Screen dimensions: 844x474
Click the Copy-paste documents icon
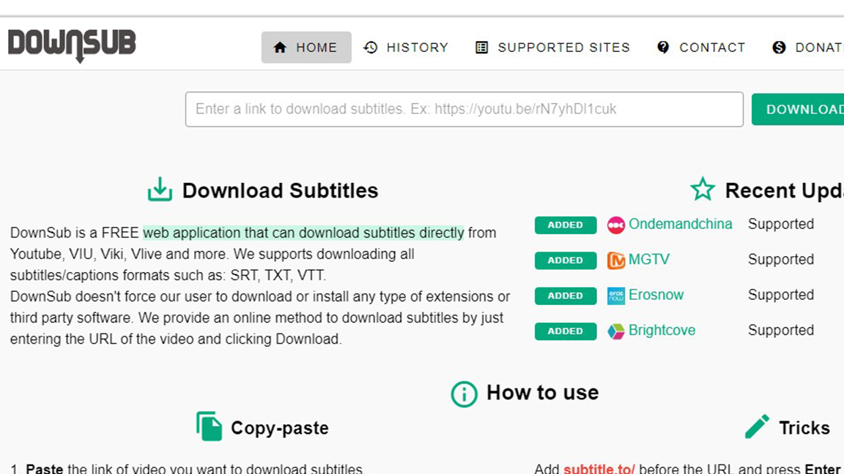pyautogui.click(x=209, y=426)
